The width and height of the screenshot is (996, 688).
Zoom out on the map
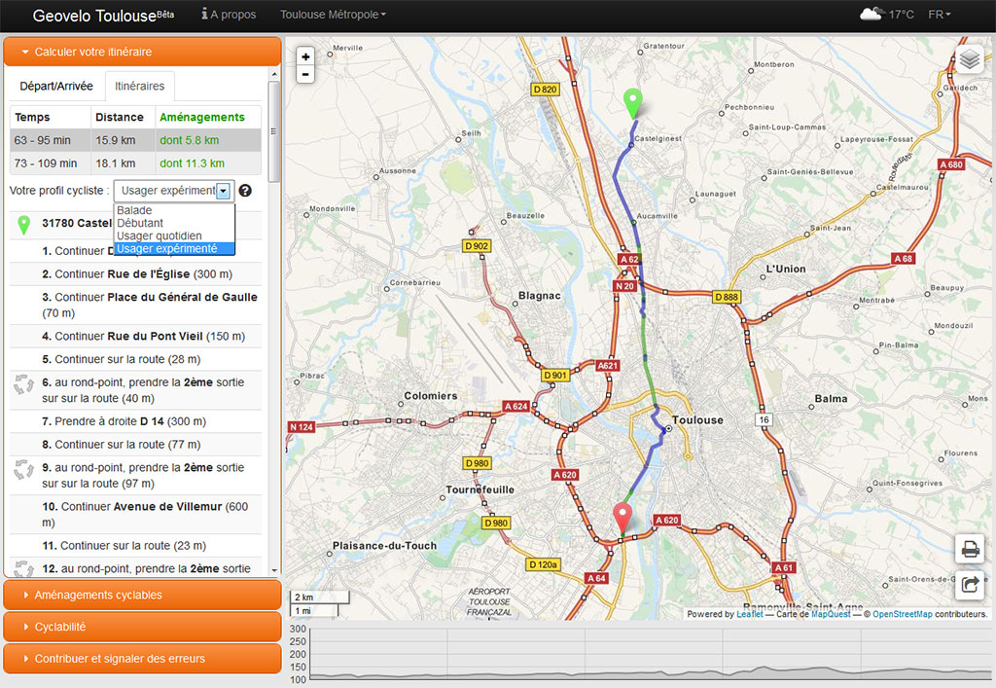305,74
